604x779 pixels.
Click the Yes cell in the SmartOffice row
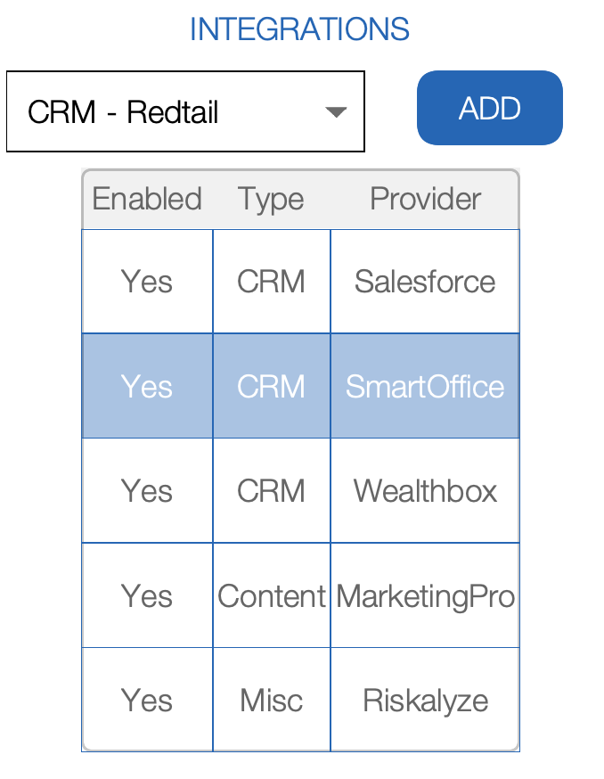tap(147, 386)
